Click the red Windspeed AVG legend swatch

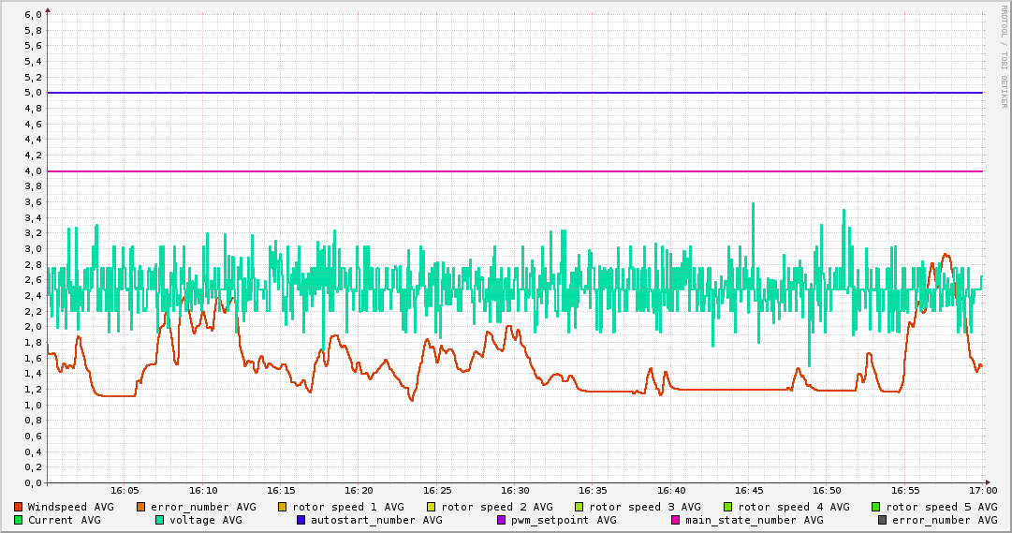[x=18, y=507]
